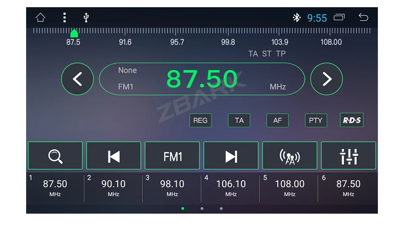Tune up with the right chevron
Image resolution: width=404 pixels, height=228 pixels.
[327, 79]
